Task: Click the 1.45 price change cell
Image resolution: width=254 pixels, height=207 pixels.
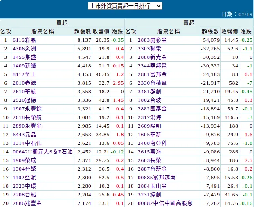Action: tap(118, 100)
